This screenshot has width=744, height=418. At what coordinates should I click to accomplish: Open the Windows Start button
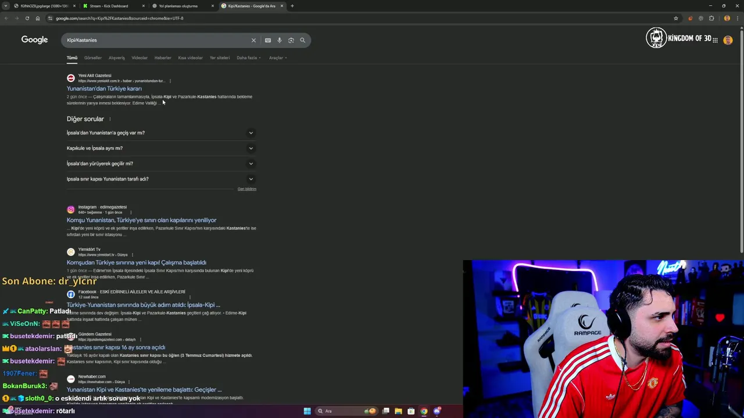pyautogui.click(x=307, y=411)
